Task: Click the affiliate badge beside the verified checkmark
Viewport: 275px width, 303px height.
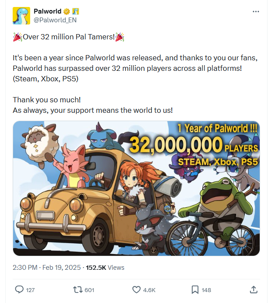Action: coord(76,11)
